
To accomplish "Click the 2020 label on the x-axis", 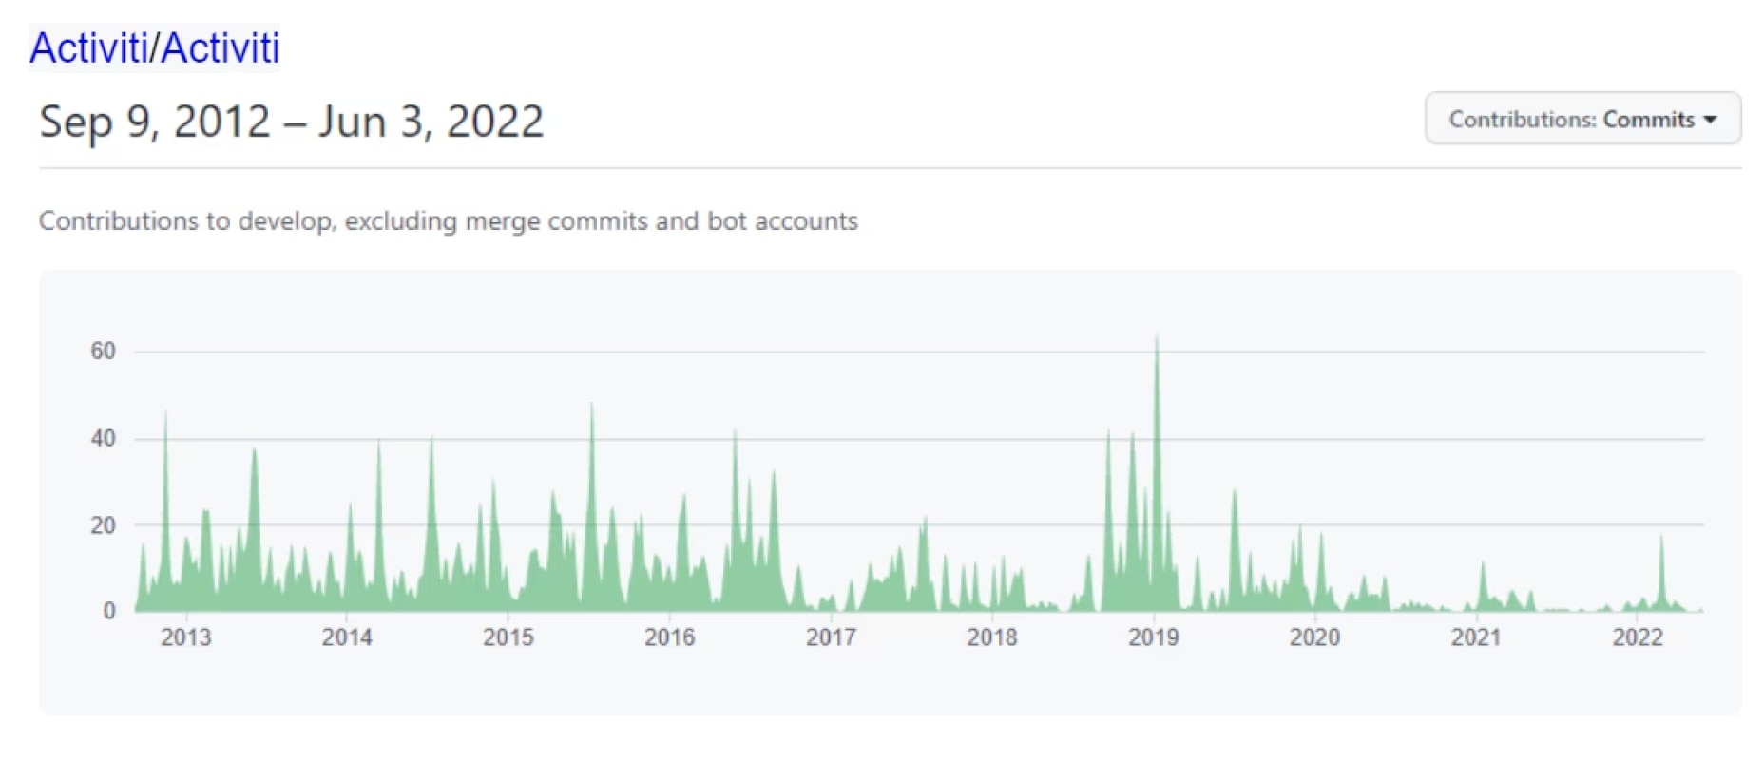I will pyautogui.click(x=1314, y=637).
